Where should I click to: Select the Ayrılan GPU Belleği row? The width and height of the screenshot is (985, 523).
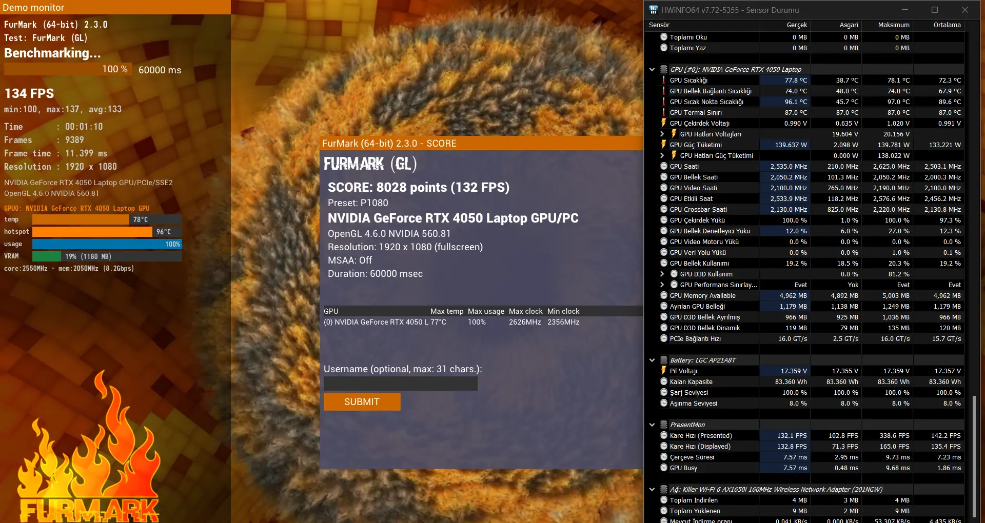(805, 307)
